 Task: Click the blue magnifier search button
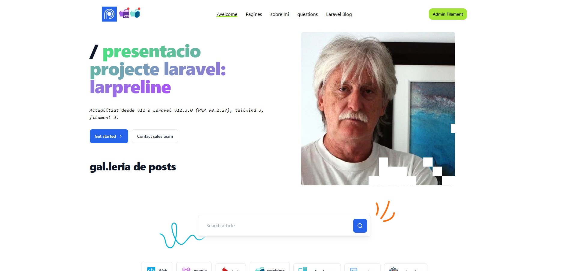(360, 226)
